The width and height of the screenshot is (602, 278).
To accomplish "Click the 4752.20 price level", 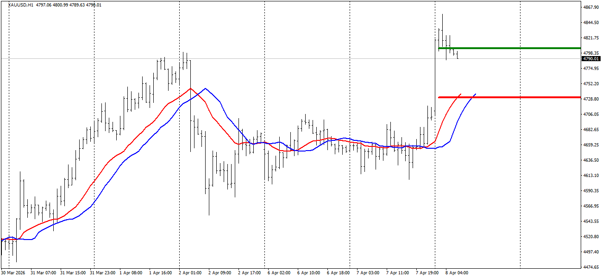I will click(591, 84).
